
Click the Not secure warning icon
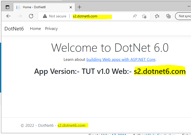tap(45, 16)
